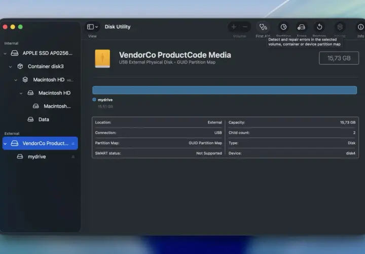Add a volume with the plus icon
This screenshot has width=365, height=254.
[x=234, y=27]
